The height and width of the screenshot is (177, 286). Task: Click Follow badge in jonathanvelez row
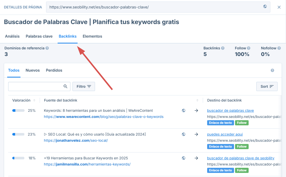(x=242, y=147)
